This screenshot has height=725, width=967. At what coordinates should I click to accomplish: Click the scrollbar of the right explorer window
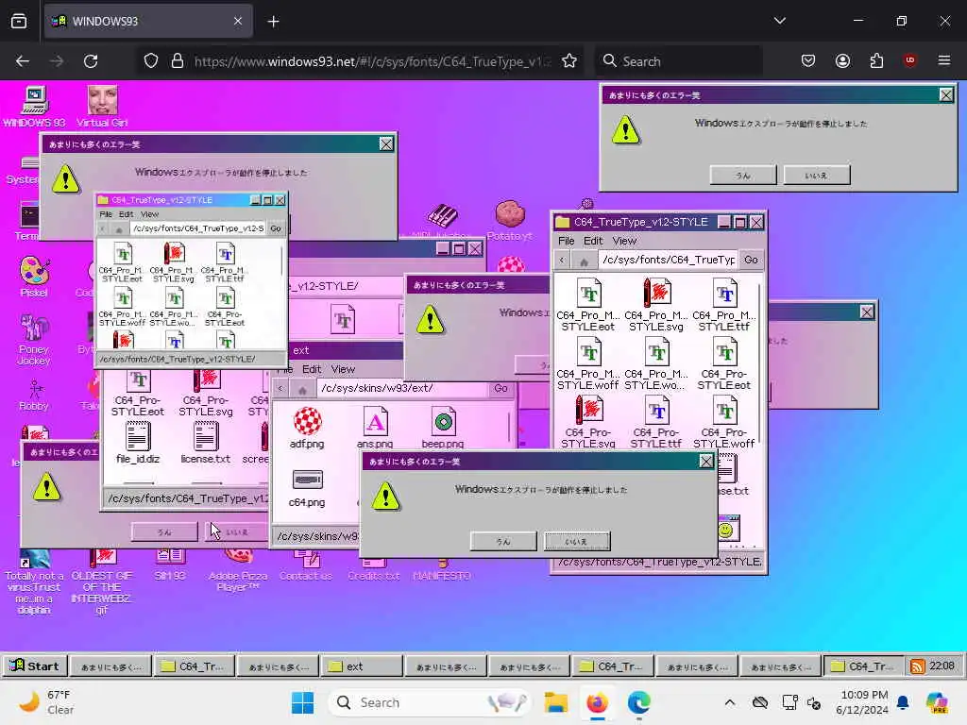[760, 363]
